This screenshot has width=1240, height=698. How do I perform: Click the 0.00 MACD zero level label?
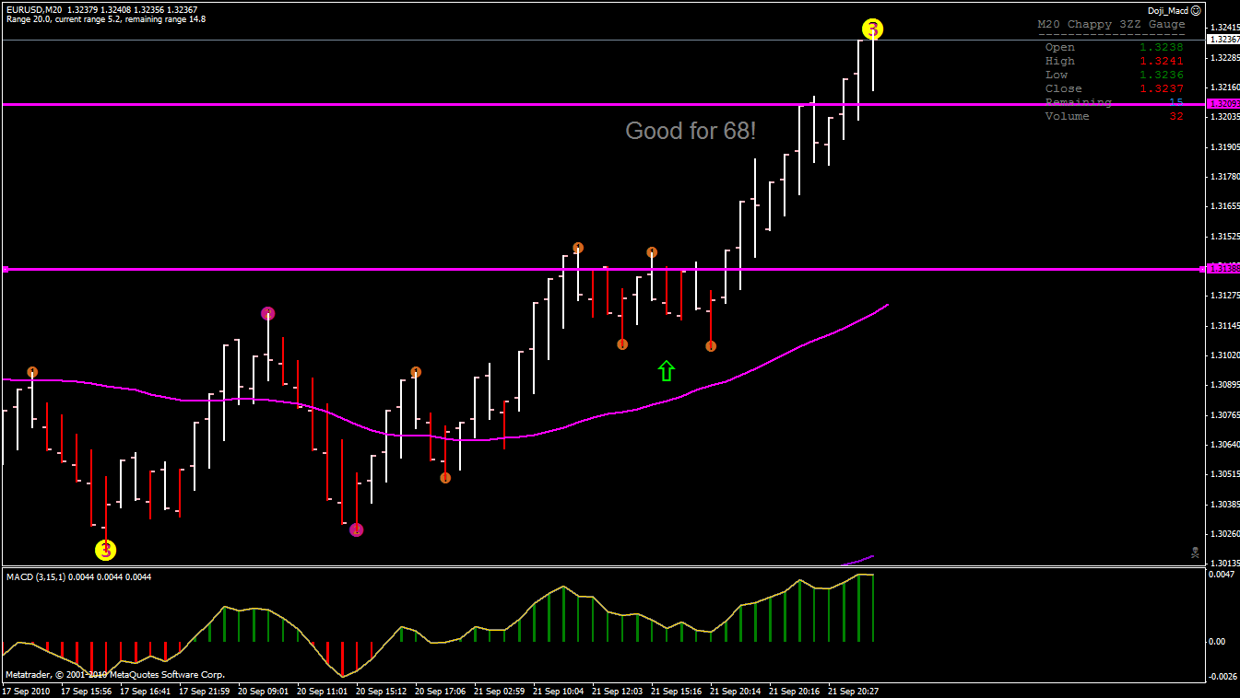1216,641
